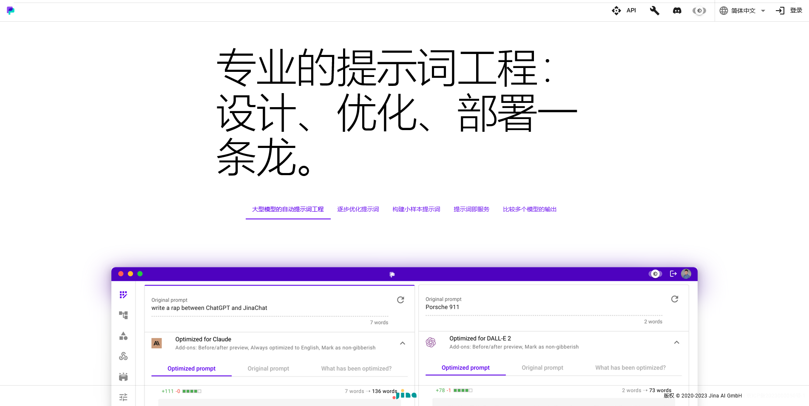Screen dimensions: 809x406
Task: Click the Jina logo at page bottom
Action: point(405,395)
